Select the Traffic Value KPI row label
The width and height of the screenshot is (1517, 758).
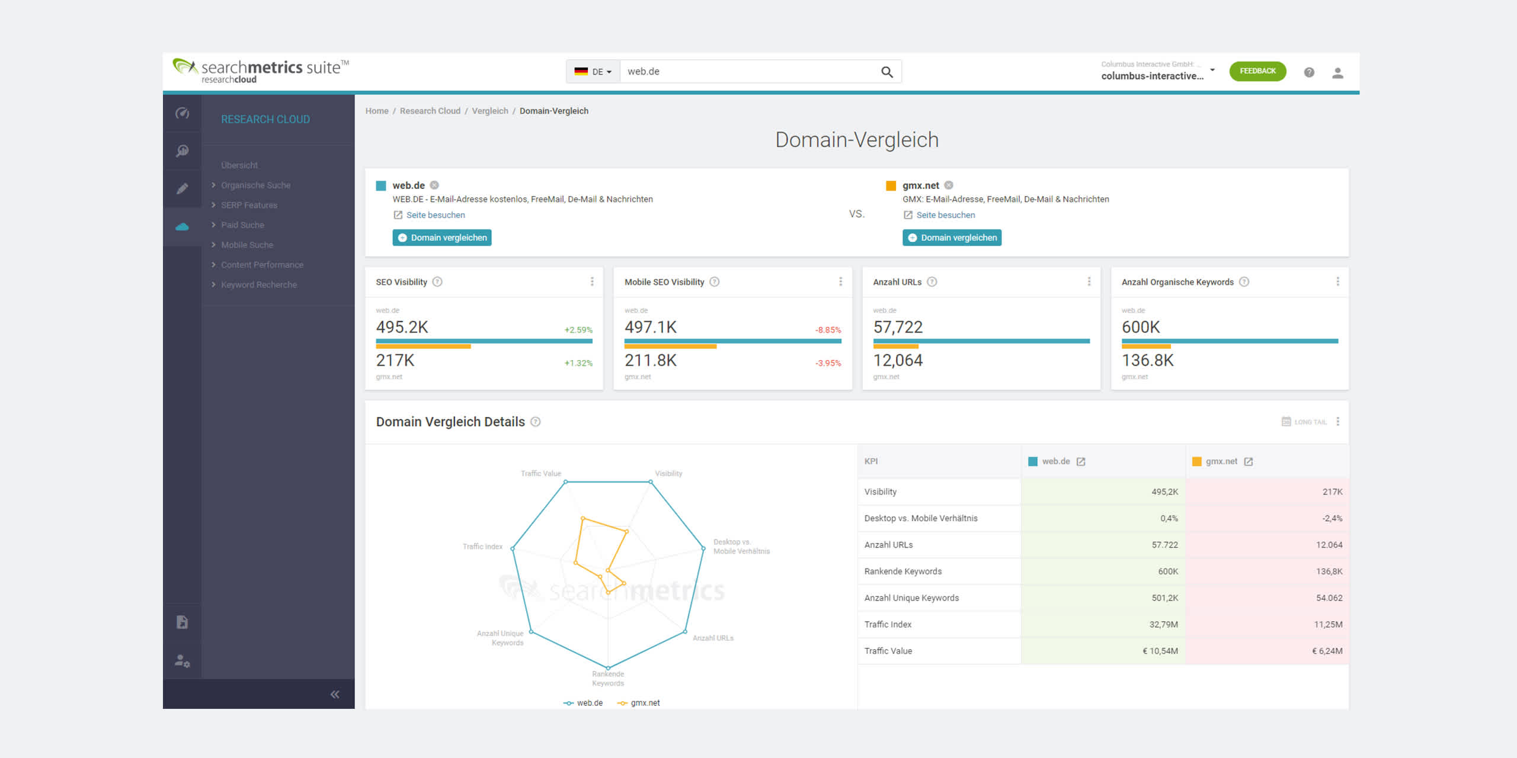coord(888,651)
